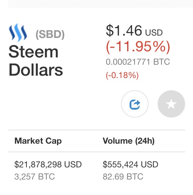Tap the divider line above Market Cap
The width and height of the screenshot is (193, 195).
(x=96, y=130)
